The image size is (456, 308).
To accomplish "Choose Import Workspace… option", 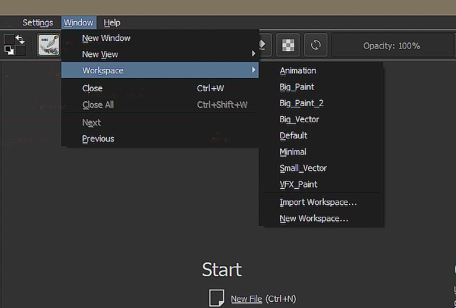I will pos(321,202).
